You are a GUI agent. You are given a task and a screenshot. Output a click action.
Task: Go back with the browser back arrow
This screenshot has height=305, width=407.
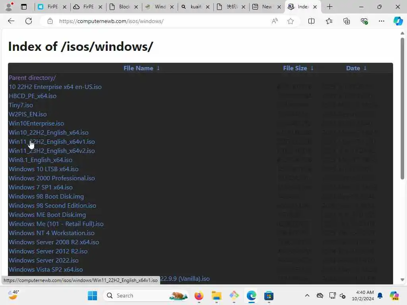point(11,21)
